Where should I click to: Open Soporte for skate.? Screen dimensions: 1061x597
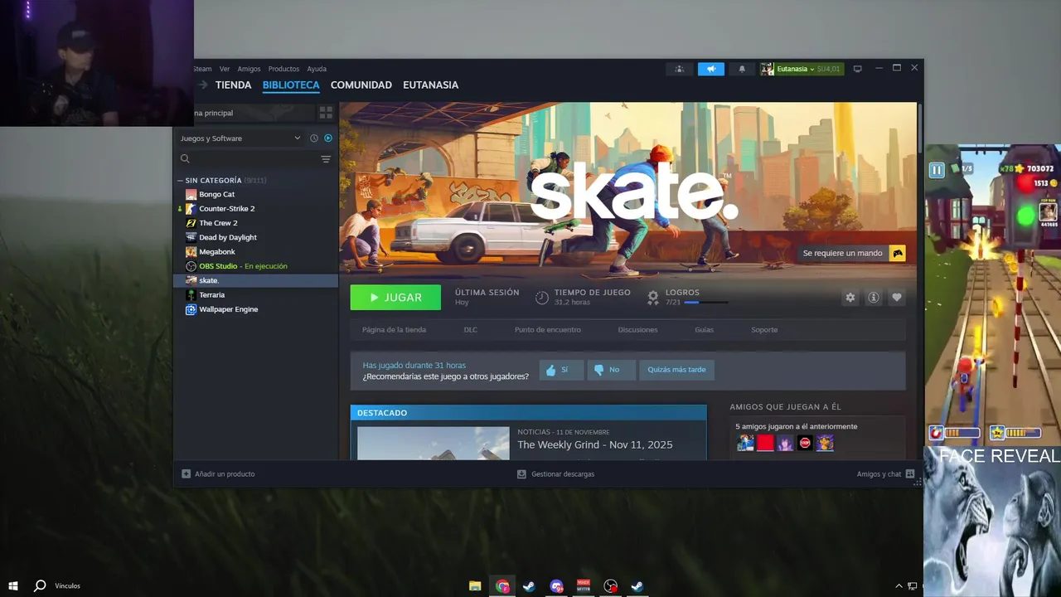pyautogui.click(x=764, y=329)
